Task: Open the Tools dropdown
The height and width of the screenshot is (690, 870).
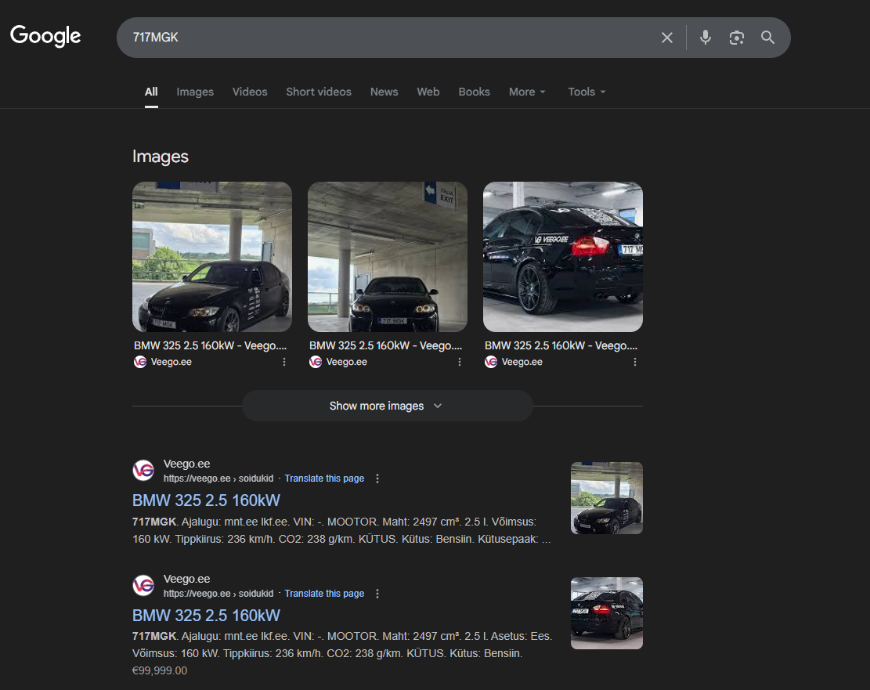Action: [587, 92]
